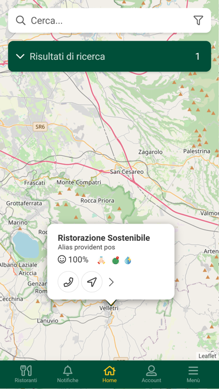Click the 100% rating value
Screen dimensions: 219x389
tap(78, 260)
